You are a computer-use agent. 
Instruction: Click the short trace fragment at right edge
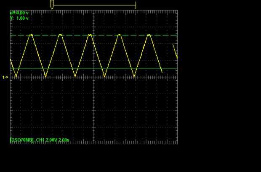(x=175, y=51)
